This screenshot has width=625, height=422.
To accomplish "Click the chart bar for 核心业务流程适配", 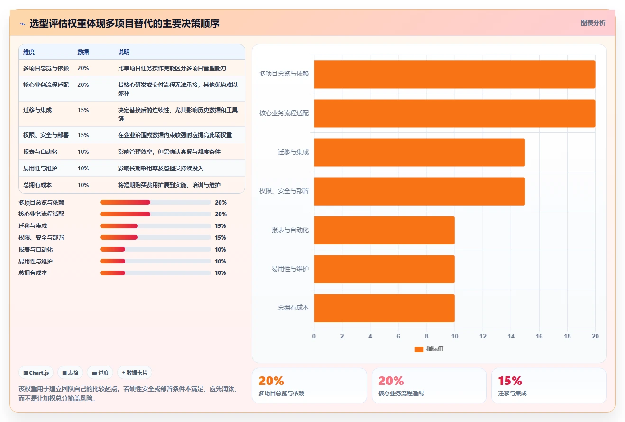I will (455, 113).
